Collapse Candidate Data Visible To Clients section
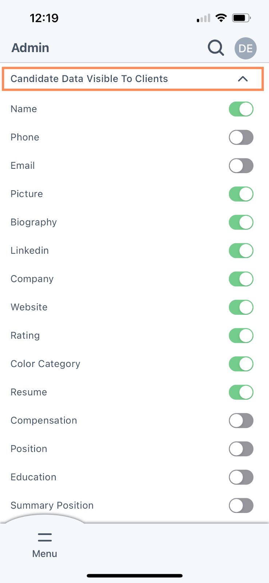Screen dimensions: 269x583 (242, 79)
